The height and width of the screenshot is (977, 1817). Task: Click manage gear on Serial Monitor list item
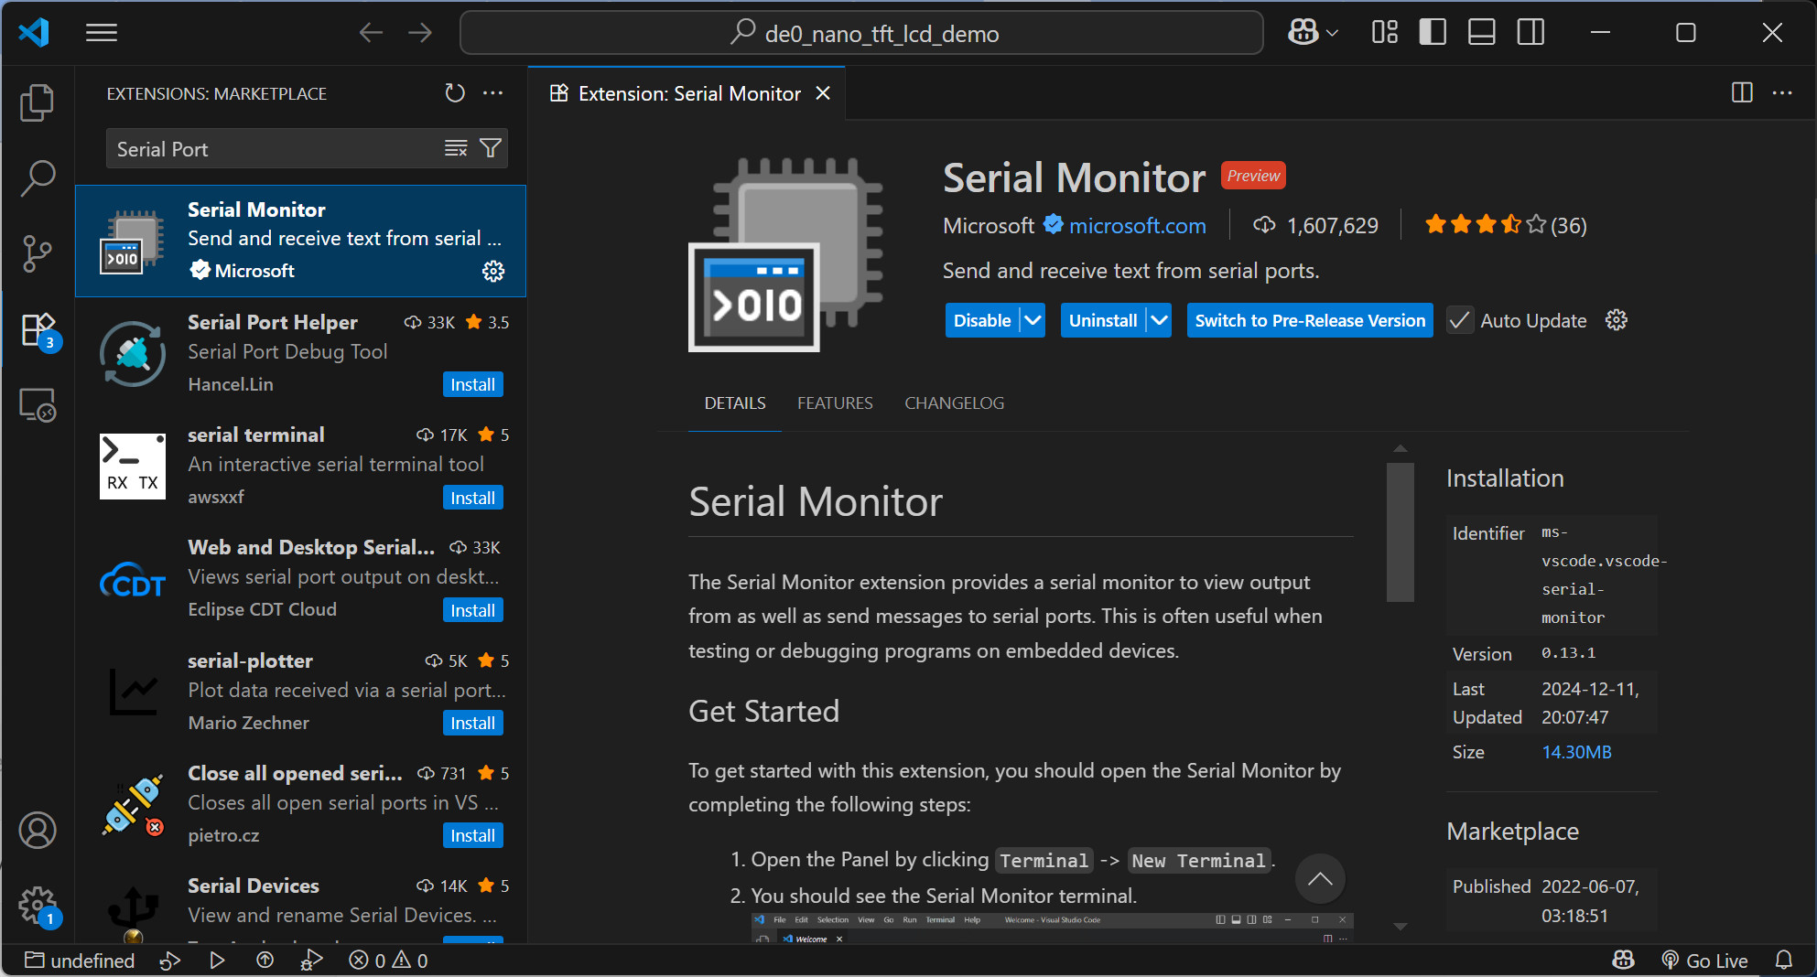click(493, 271)
